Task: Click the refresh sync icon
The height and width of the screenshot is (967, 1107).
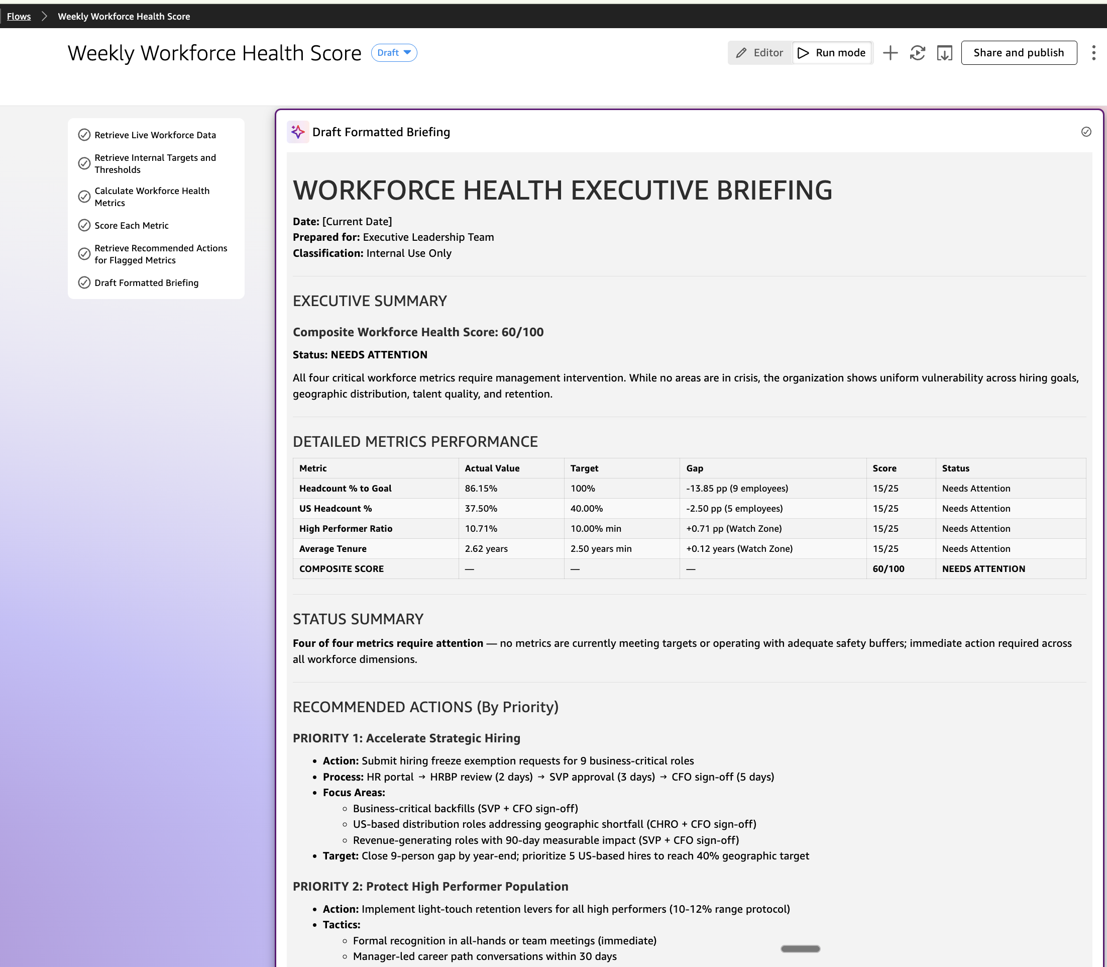Action: [x=917, y=53]
